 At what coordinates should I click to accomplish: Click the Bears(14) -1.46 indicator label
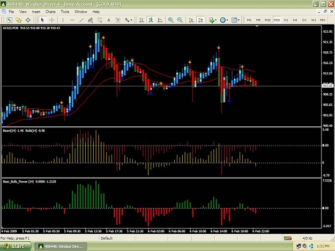13,131
